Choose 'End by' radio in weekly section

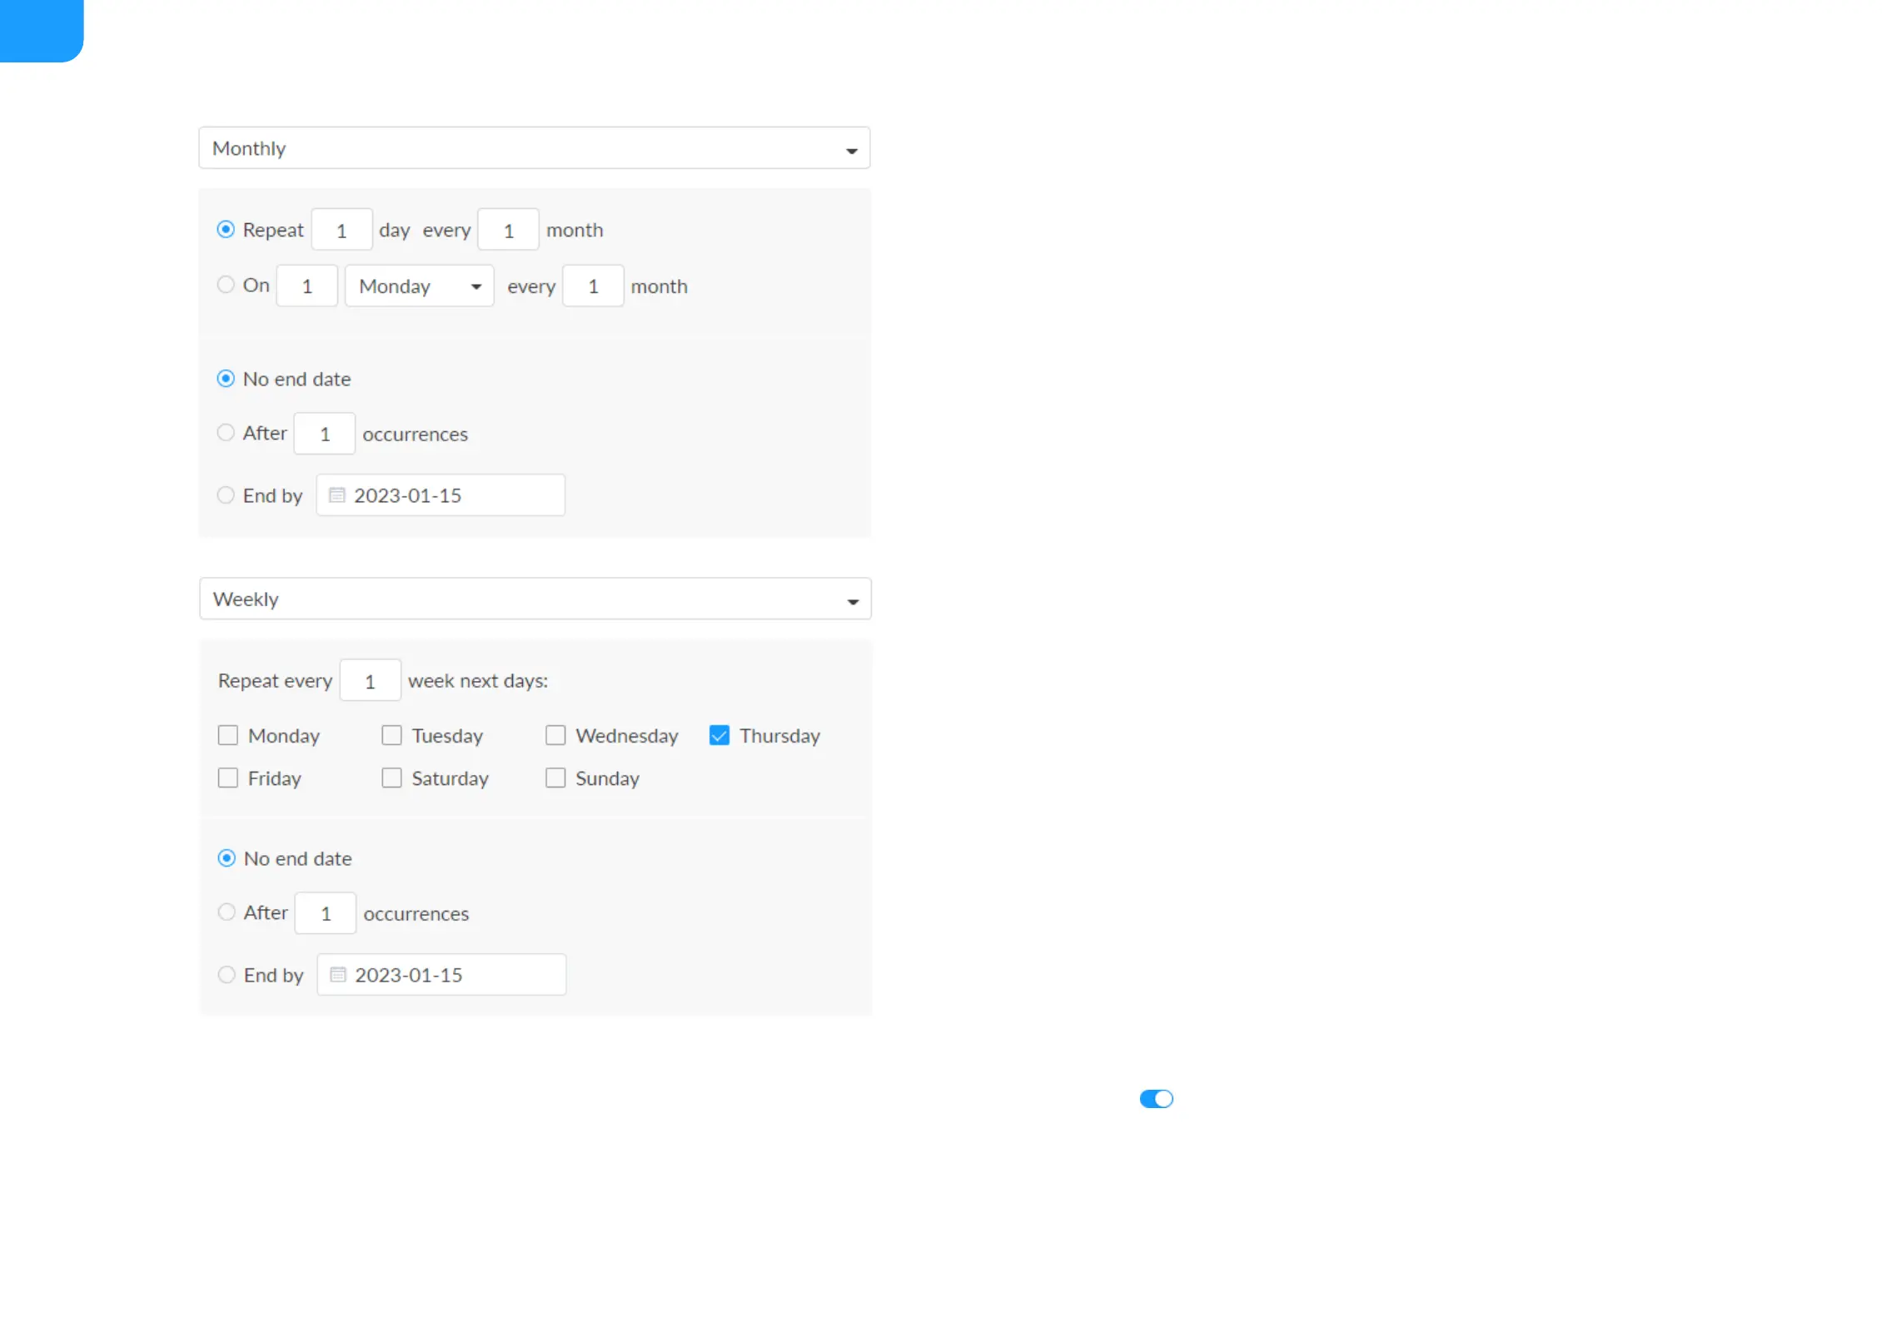click(227, 975)
